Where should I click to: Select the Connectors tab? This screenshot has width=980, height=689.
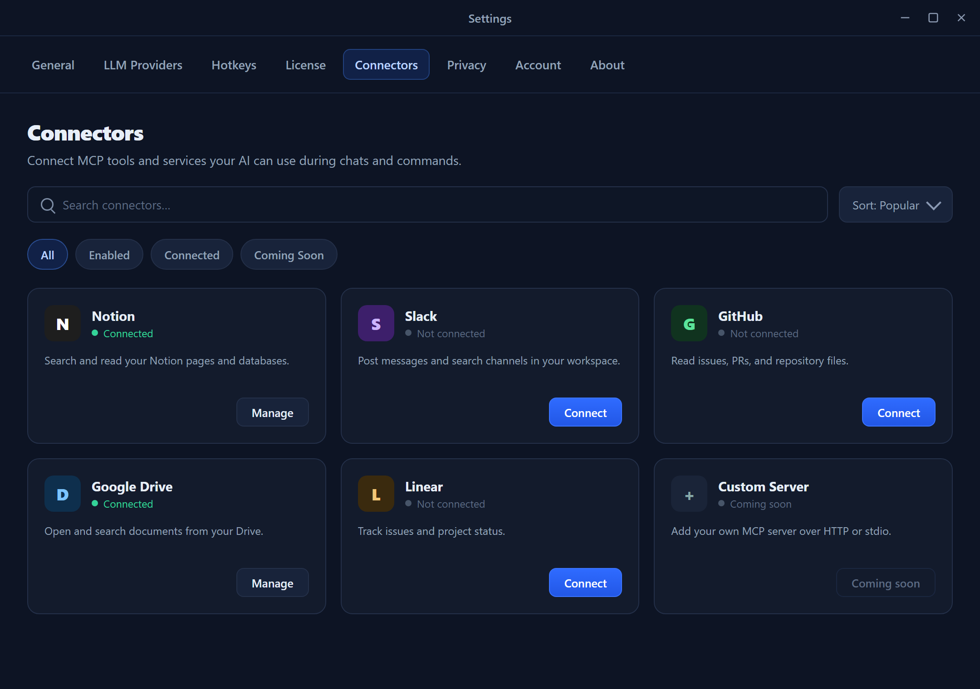(x=386, y=64)
